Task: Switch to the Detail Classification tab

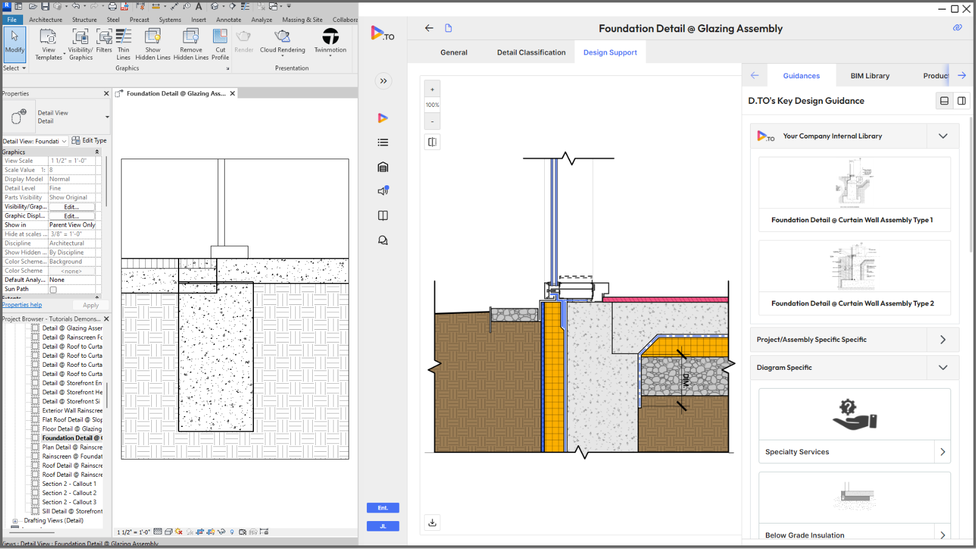Action: (x=531, y=52)
